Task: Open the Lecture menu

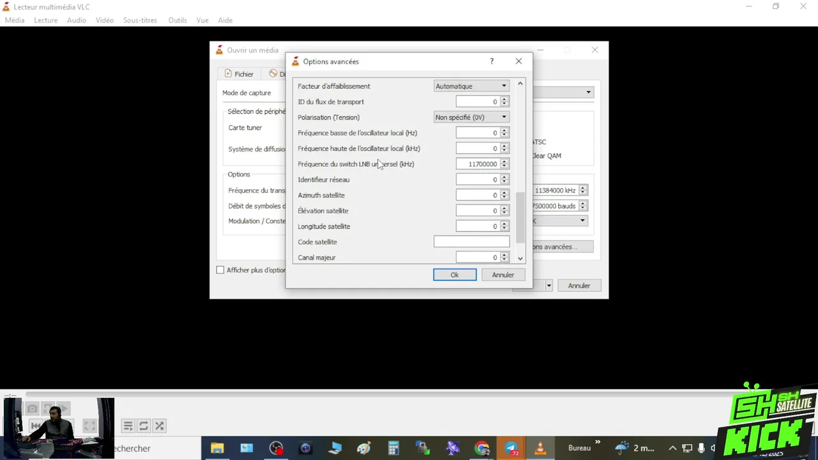Action: point(46,20)
